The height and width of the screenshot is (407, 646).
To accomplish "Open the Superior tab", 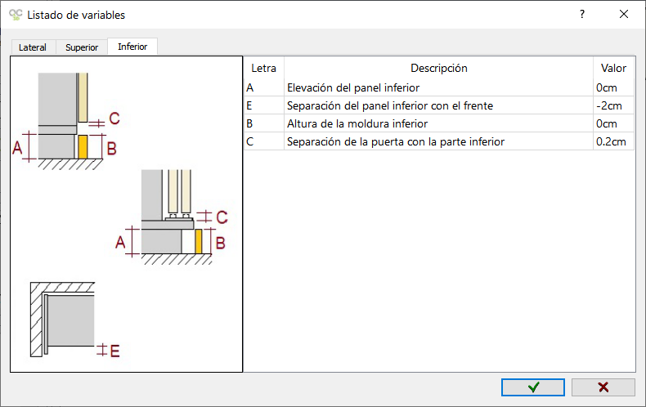I will click(x=82, y=47).
